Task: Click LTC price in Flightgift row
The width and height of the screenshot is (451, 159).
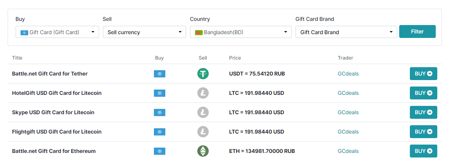Action: pos(257,132)
